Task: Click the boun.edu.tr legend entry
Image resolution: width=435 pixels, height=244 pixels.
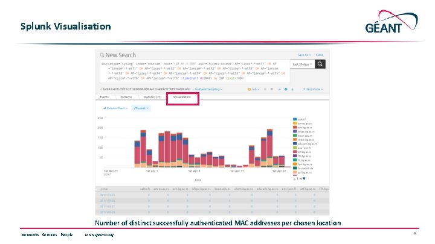Action: (303, 136)
